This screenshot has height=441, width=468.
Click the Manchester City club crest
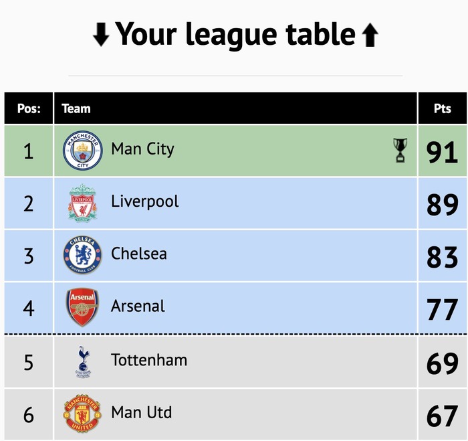(x=83, y=151)
